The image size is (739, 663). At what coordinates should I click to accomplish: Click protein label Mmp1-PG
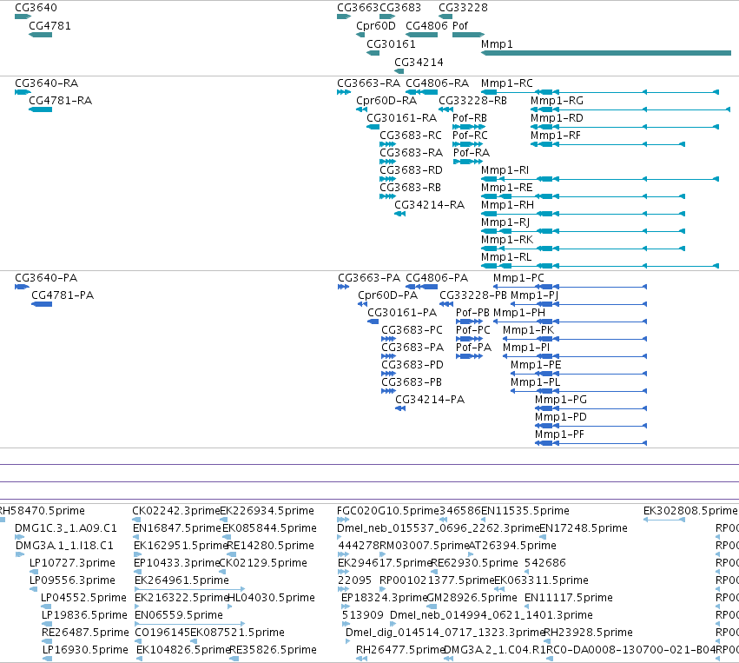pyautogui.click(x=561, y=400)
